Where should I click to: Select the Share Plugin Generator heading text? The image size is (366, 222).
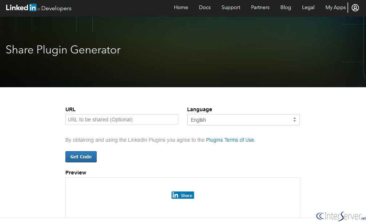click(63, 50)
